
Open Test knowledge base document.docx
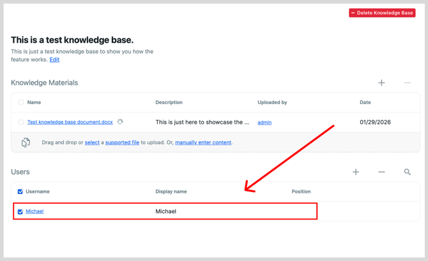[x=70, y=122]
